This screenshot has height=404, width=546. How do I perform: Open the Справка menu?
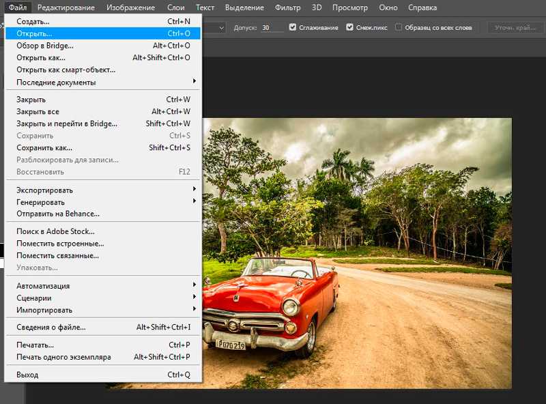click(x=422, y=8)
